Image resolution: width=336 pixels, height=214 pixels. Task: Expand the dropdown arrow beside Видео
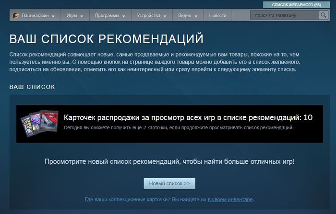[x=196, y=16]
